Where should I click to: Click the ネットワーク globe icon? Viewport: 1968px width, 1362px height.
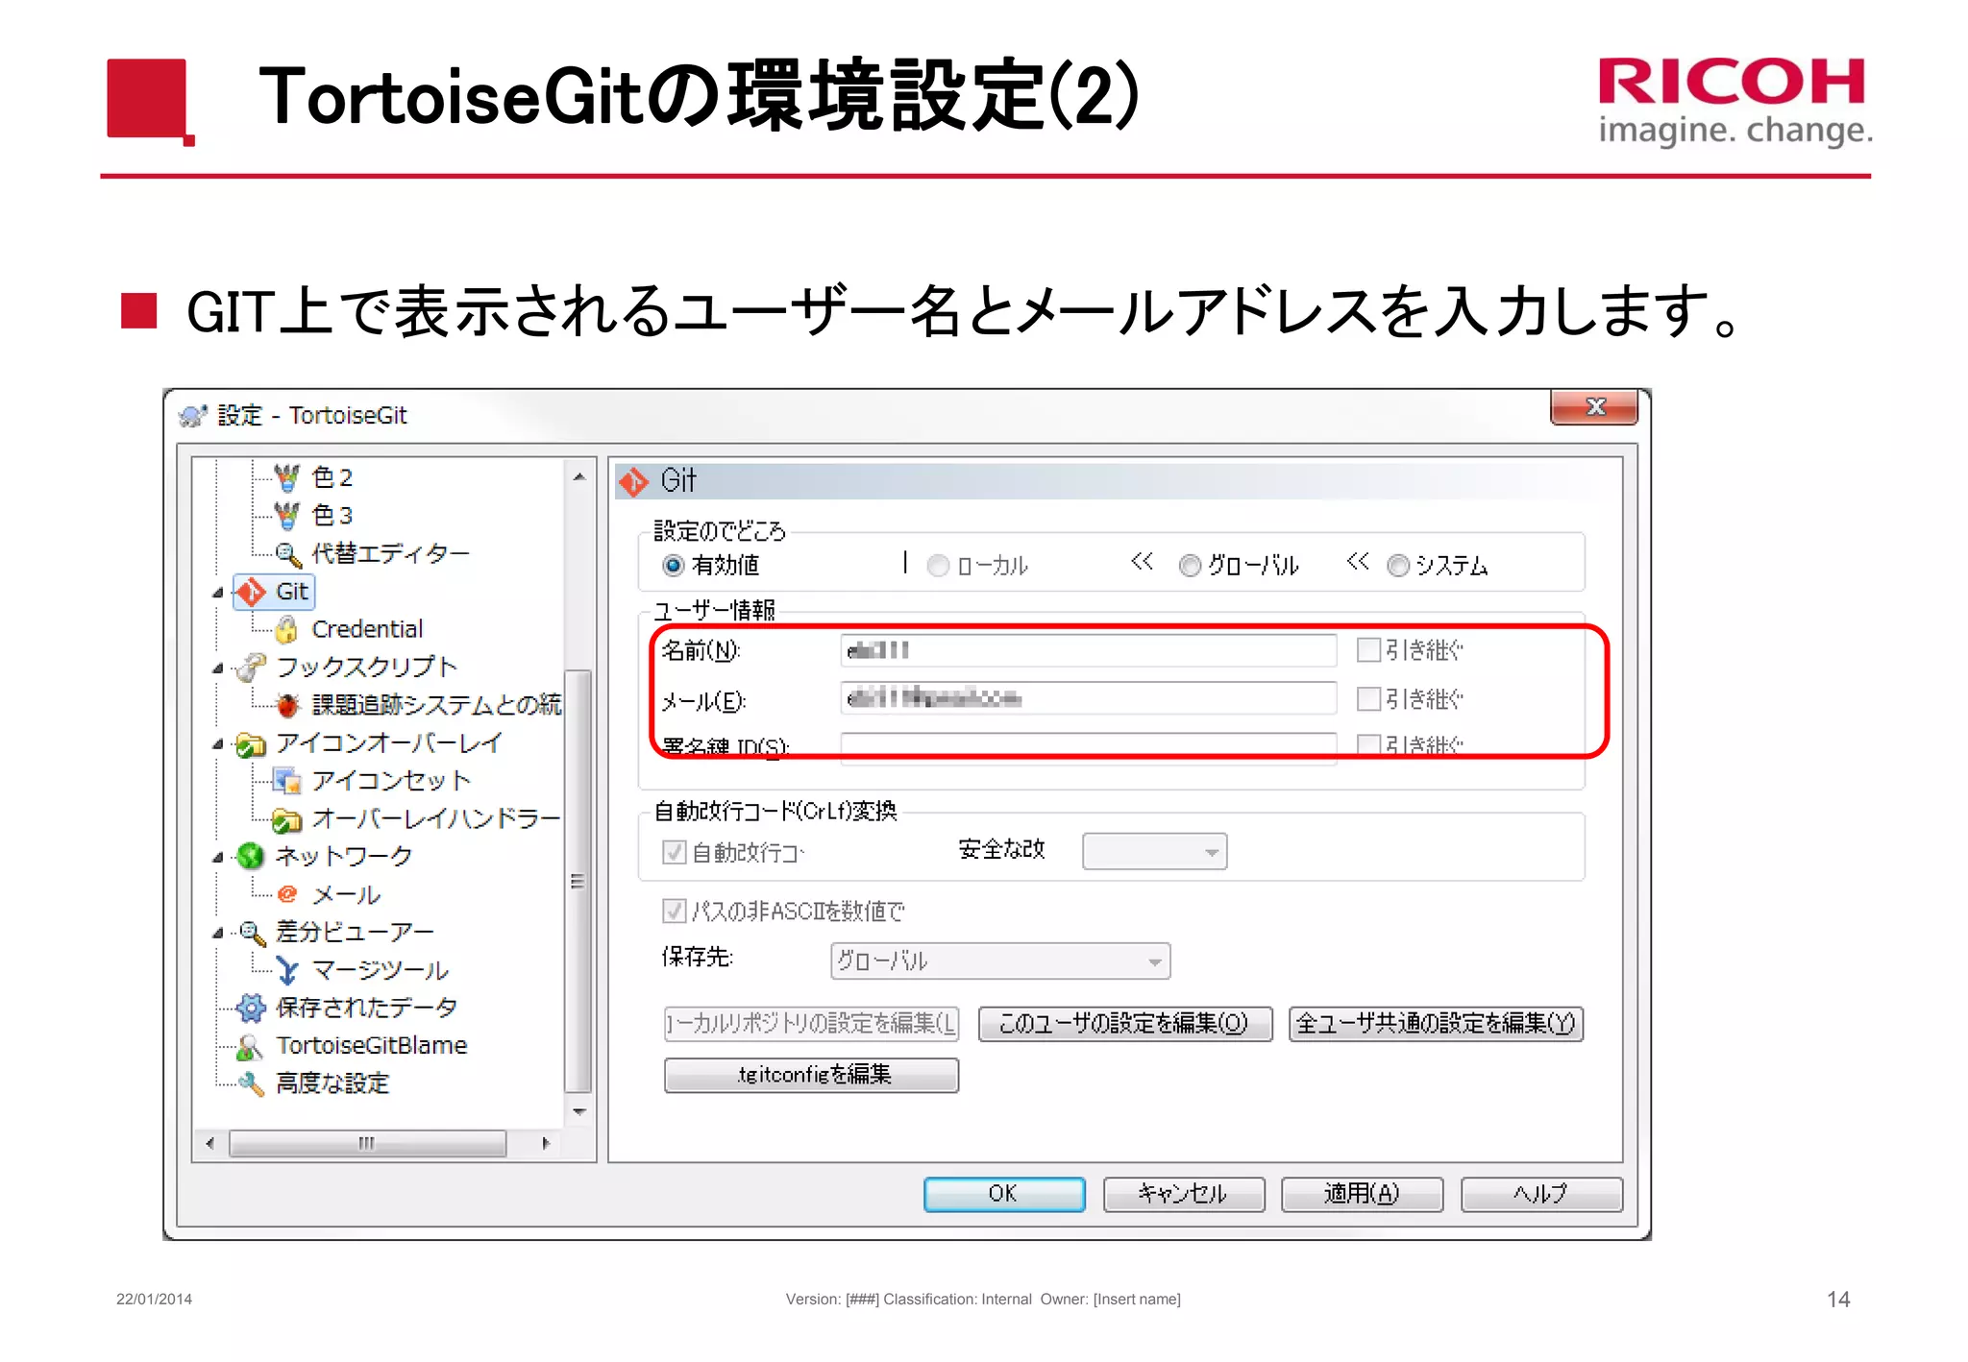tap(251, 856)
